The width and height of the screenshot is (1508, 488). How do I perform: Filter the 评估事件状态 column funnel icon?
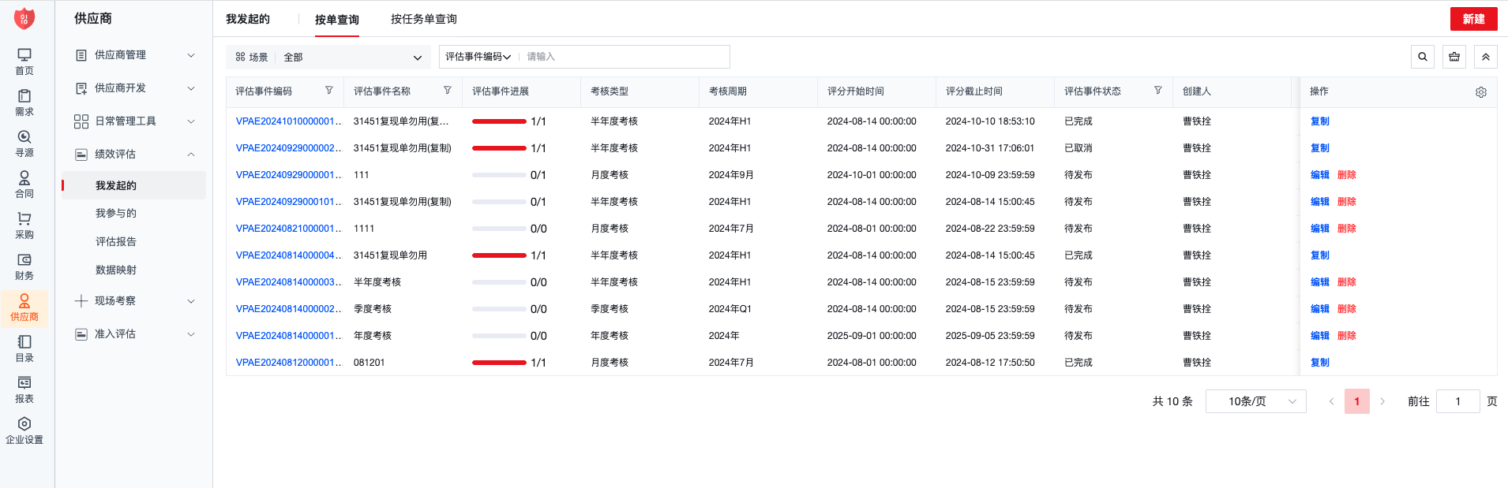tap(1158, 91)
